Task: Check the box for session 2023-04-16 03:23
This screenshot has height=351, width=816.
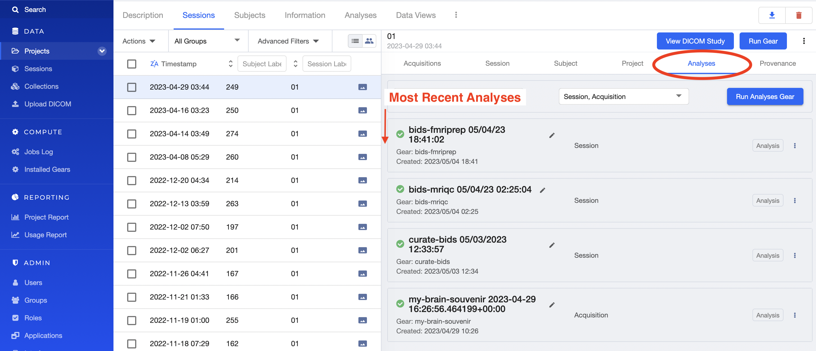Action: [131, 110]
